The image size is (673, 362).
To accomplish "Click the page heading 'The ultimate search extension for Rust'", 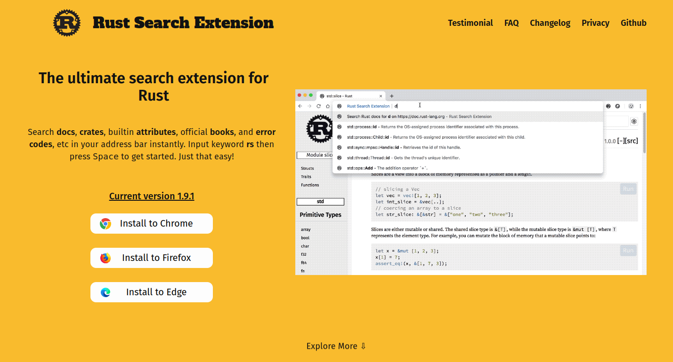I will coord(154,87).
